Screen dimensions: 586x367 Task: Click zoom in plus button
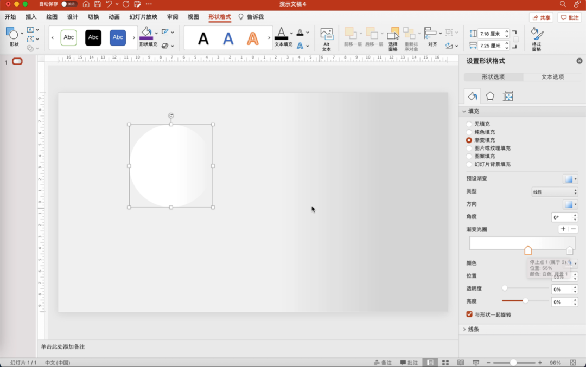coord(540,363)
